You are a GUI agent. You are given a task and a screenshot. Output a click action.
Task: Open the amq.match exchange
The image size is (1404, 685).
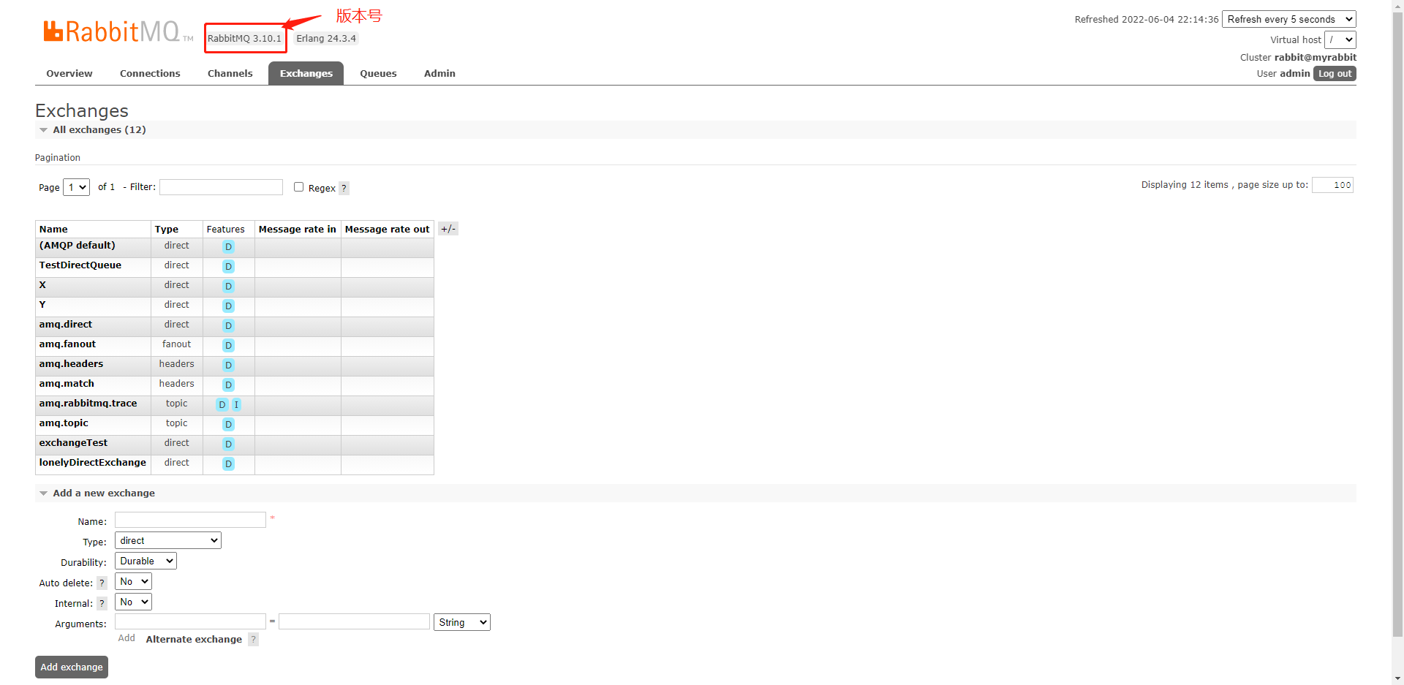coord(67,384)
